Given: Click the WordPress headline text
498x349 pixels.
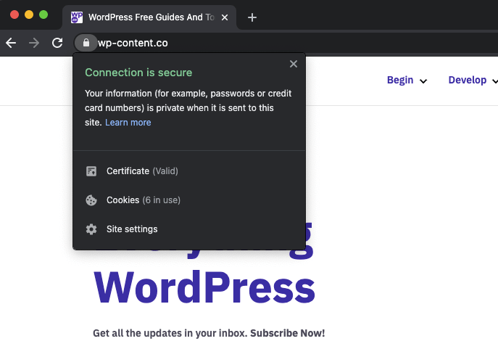Looking at the screenshot, I should click(204, 287).
